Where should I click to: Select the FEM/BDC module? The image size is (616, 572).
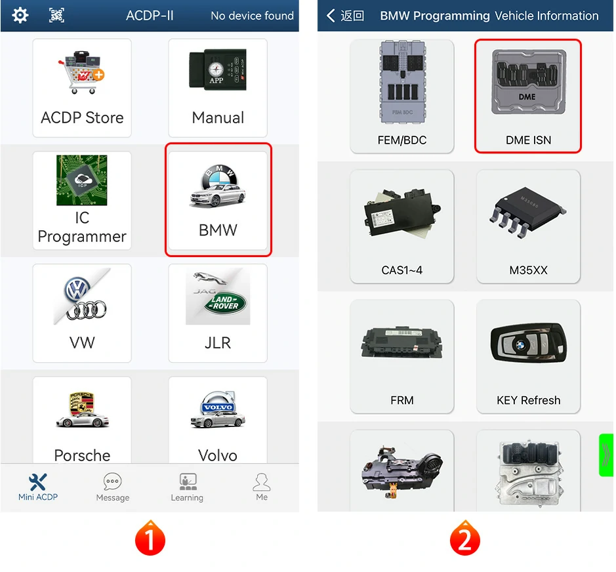pyautogui.click(x=402, y=96)
